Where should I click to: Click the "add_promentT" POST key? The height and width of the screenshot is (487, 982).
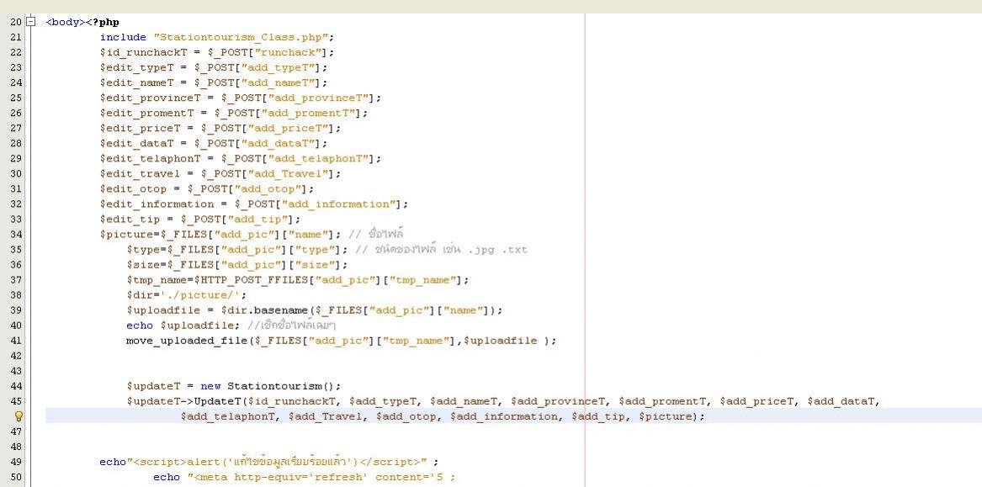311,113
